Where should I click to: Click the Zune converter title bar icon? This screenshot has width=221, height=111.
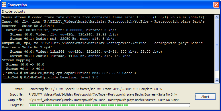(4, 5)
